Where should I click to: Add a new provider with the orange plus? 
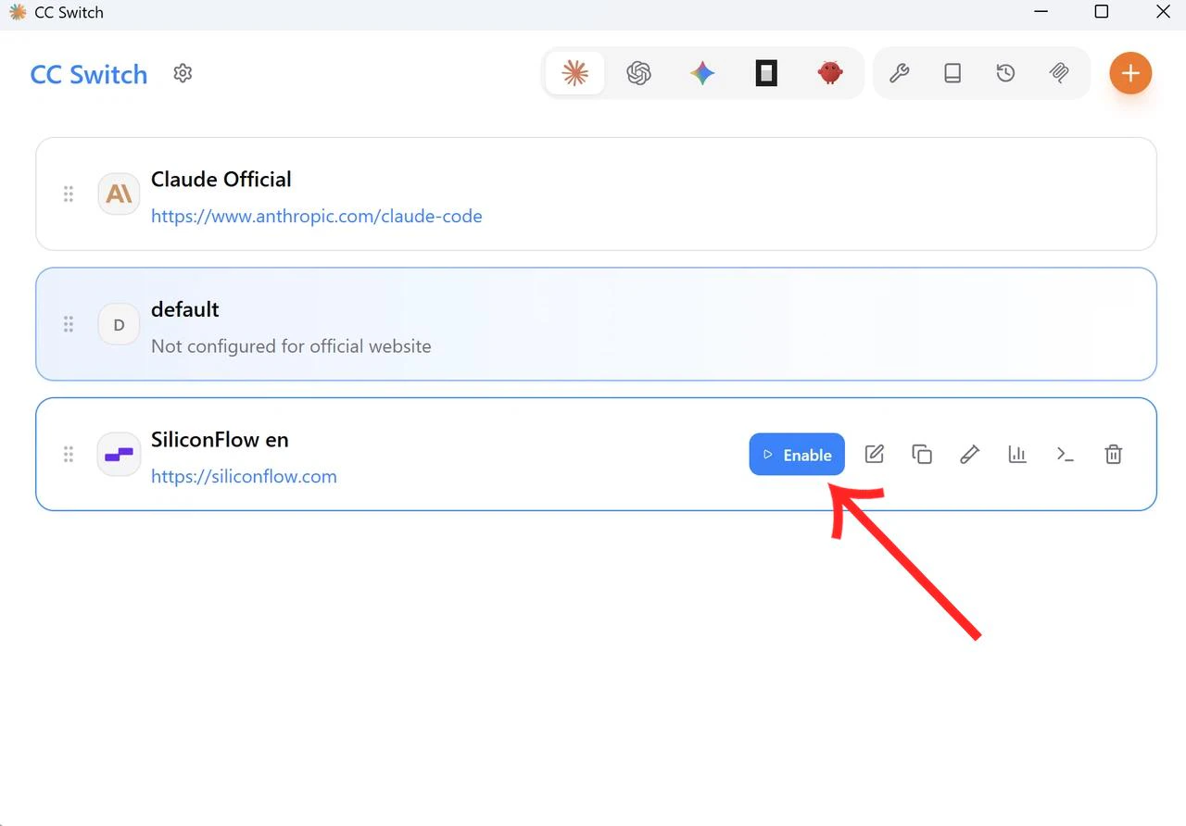click(1130, 73)
